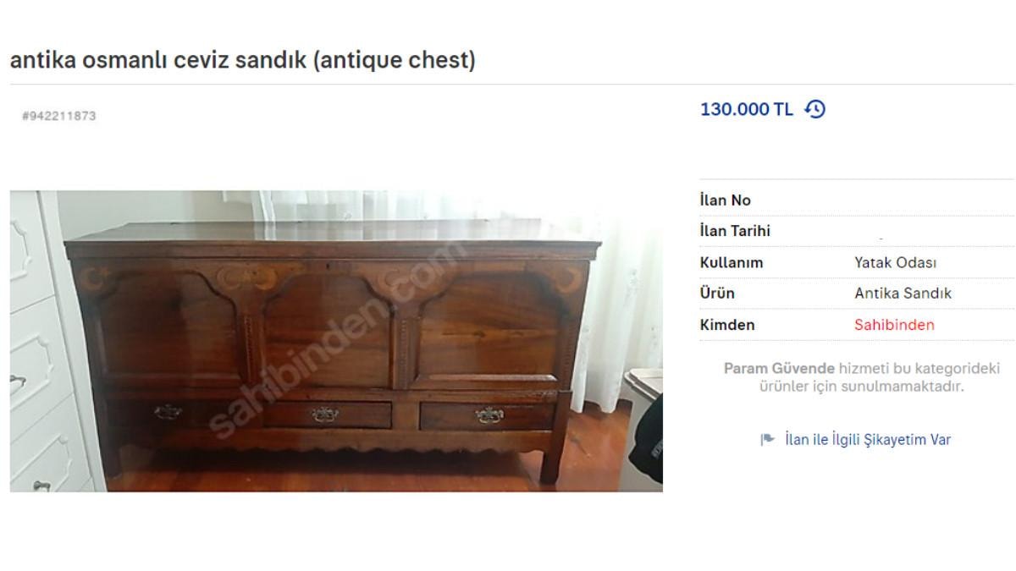Click the Ürün field label
Viewport: 1016px width, 571px height.
point(717,294)
